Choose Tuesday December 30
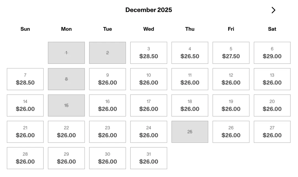Screen dimensions: 298x177 [x=107, y=158]
